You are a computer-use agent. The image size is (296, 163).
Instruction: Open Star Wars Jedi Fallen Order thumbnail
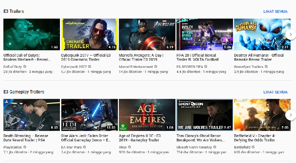(90, 115)
